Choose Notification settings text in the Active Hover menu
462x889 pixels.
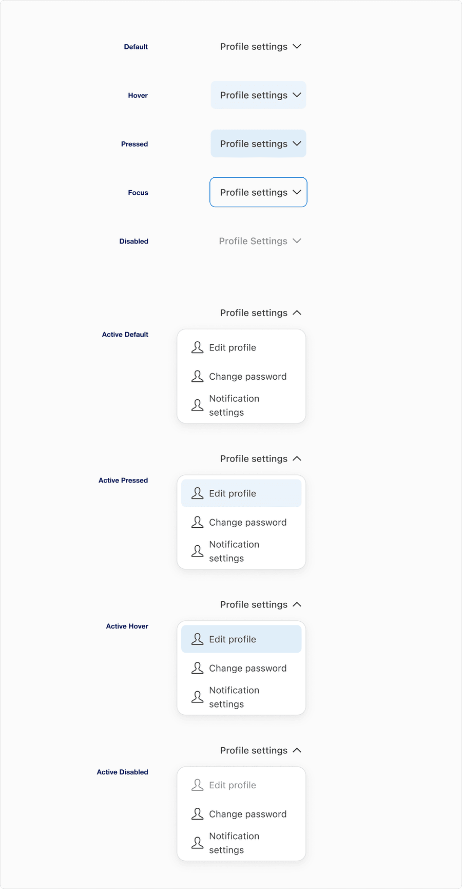tap(234, 697)
